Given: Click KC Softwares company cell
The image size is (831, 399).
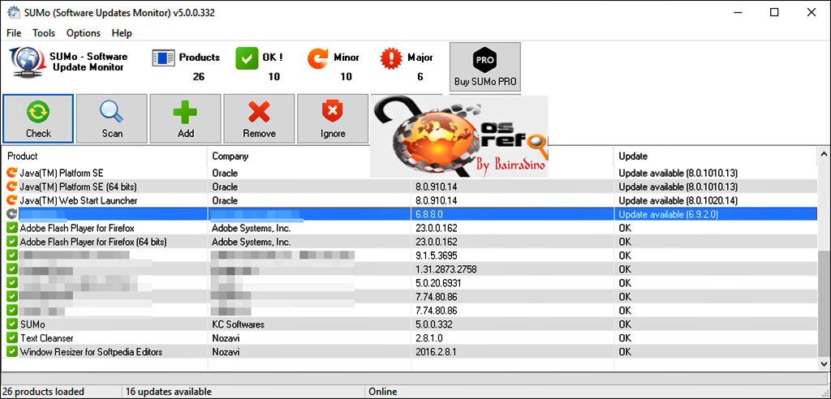Looking at the screenshot, I should click(238, 324).
